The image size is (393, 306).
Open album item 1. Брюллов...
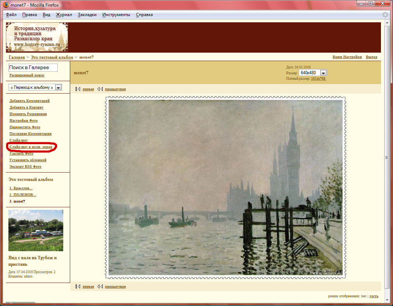tap(21, 188)
